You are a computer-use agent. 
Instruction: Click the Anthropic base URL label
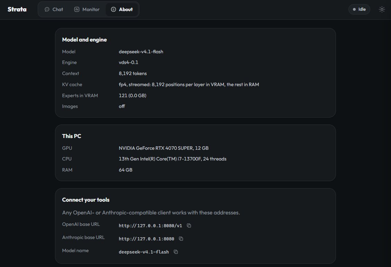point(83,237)
